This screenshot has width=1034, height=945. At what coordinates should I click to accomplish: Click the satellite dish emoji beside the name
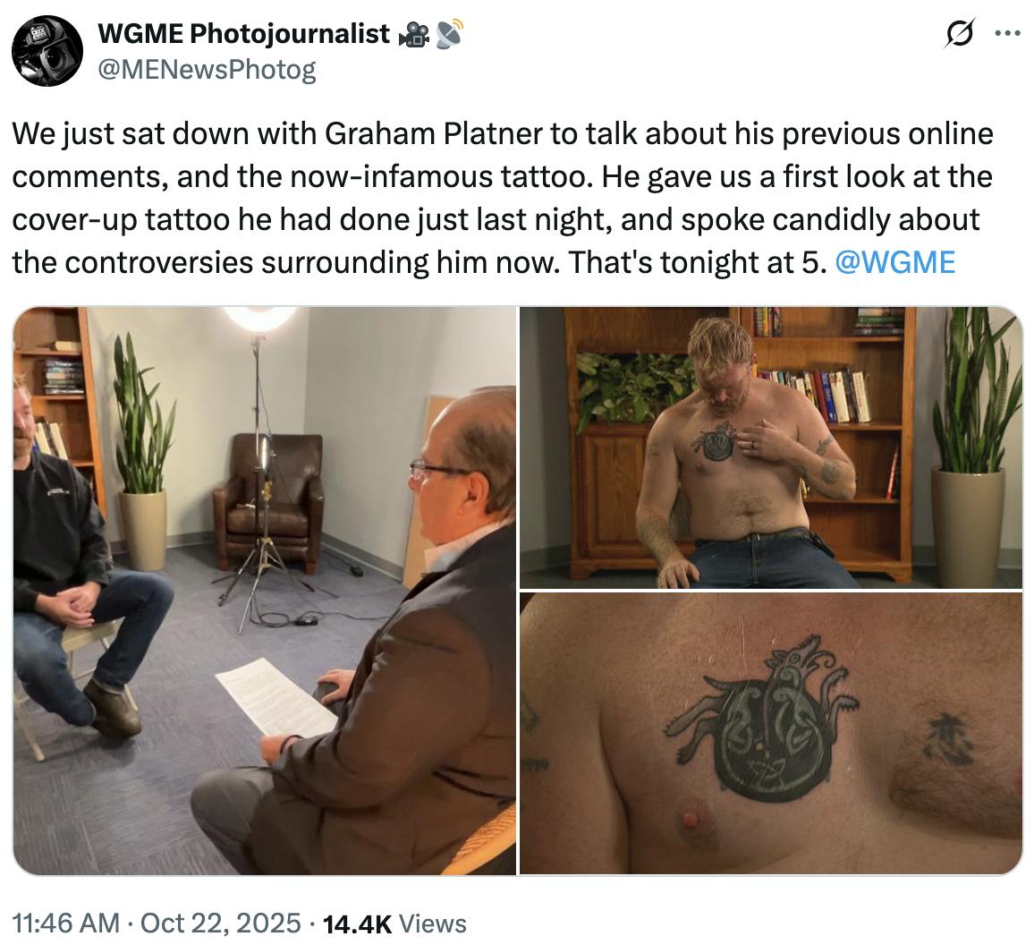point(448,34)
